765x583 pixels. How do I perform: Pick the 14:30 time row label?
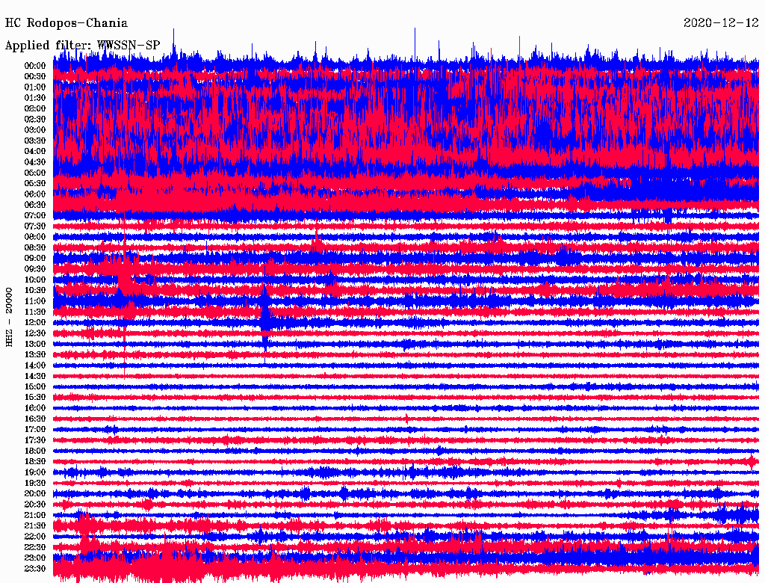tap(35, 376)
